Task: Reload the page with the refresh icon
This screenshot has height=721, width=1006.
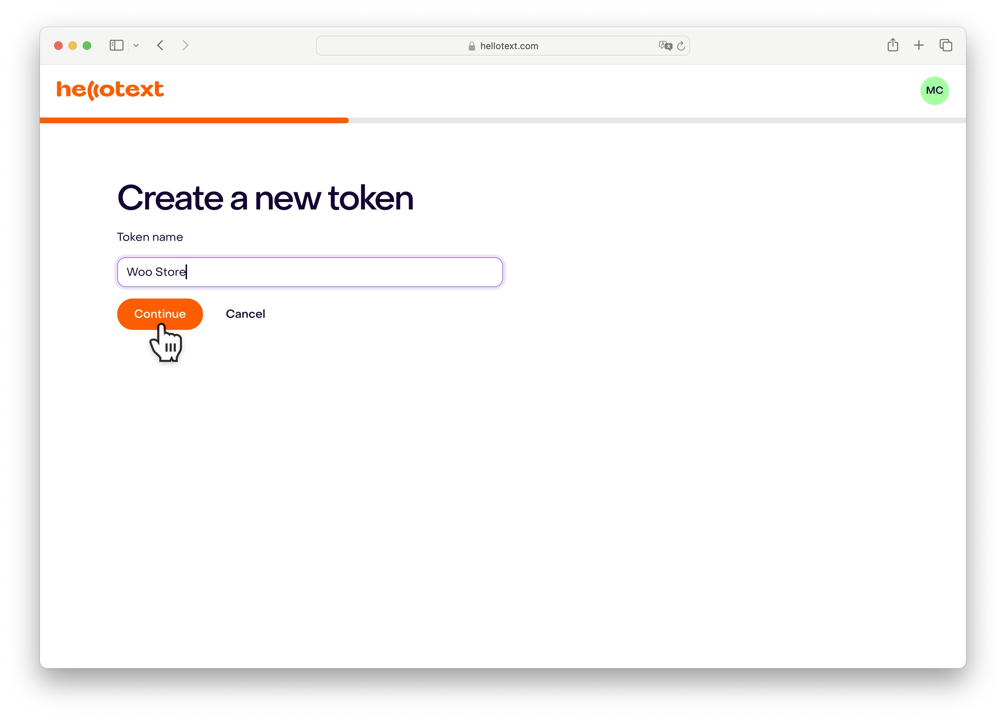Action: [681, 46]
